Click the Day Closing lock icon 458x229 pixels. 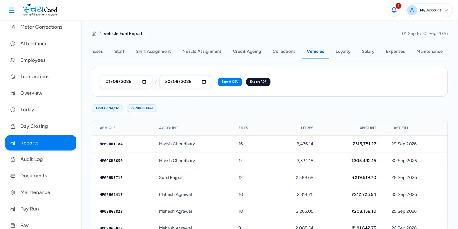click(13, 126)
